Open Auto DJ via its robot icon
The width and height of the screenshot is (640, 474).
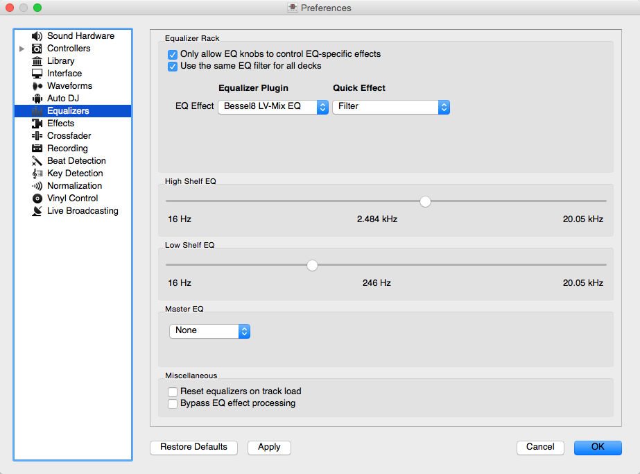[37, 99]
